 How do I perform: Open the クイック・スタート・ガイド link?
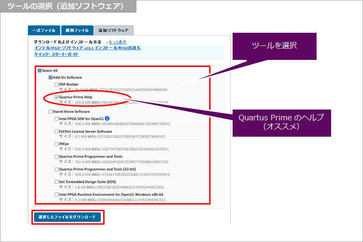(56, 54)
